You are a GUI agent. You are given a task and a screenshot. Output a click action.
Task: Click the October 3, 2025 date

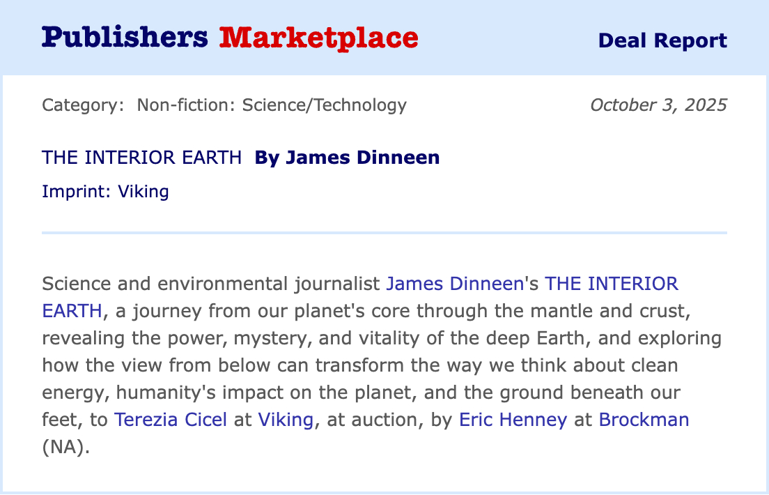[x=658, y=105]
